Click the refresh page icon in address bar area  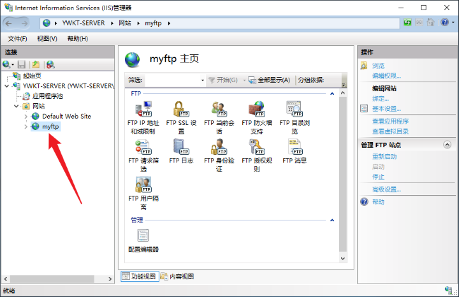(x=407, y=22)
